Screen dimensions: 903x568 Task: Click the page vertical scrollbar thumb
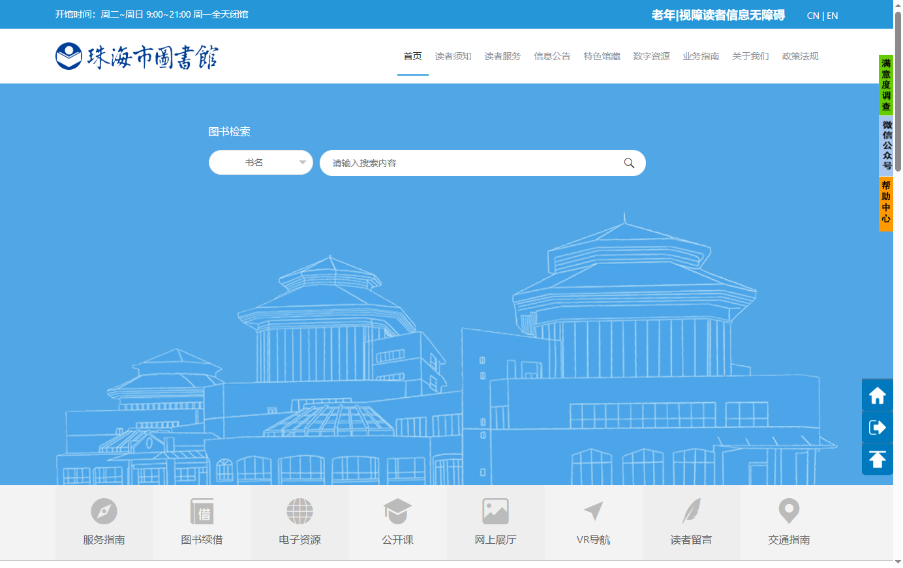898,91
